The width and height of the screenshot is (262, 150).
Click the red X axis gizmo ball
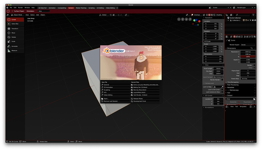(x=199, y=21)
